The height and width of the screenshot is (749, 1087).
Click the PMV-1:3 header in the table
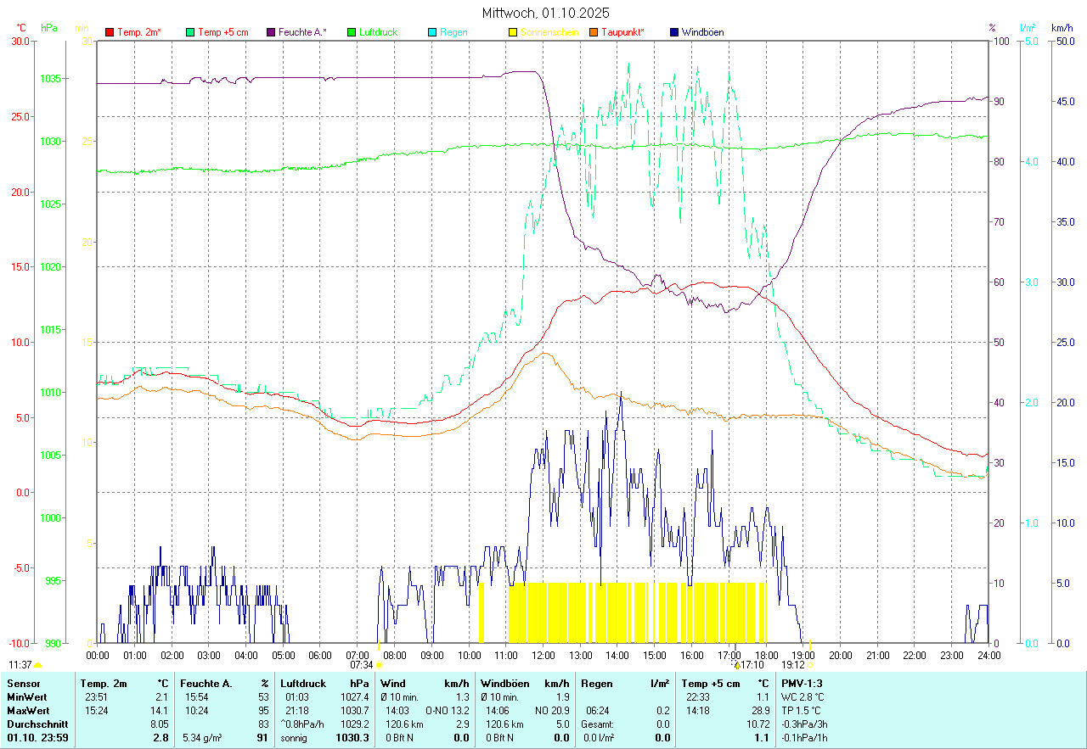click(802, 683)
